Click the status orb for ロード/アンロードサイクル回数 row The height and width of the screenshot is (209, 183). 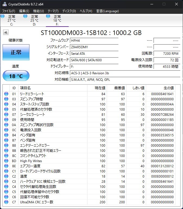coord(6,171)
